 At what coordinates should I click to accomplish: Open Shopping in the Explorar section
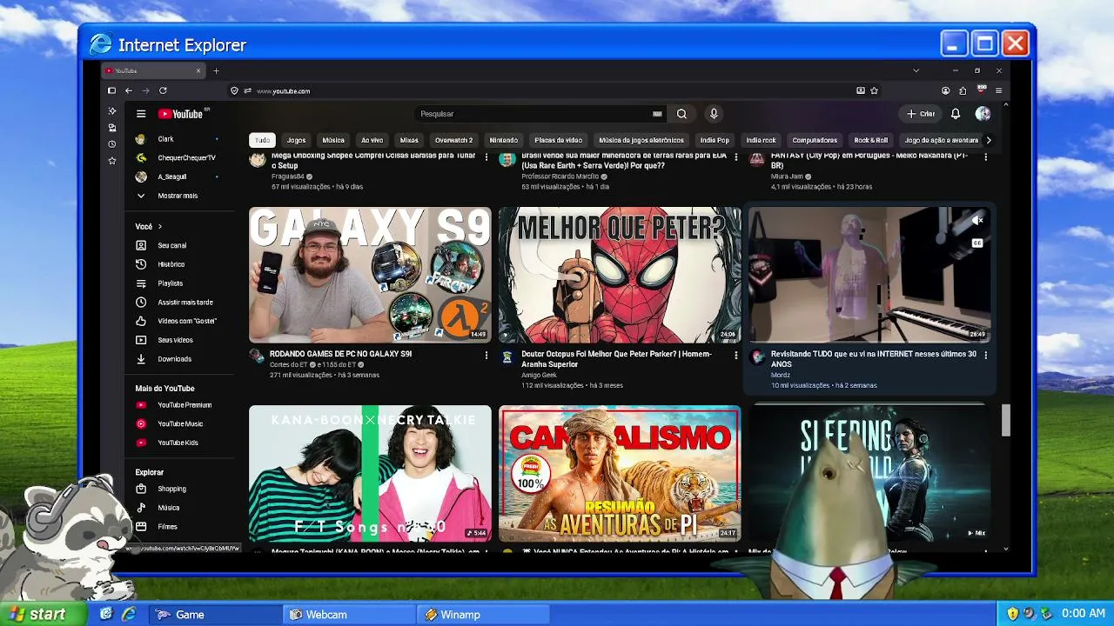point(171,489)
